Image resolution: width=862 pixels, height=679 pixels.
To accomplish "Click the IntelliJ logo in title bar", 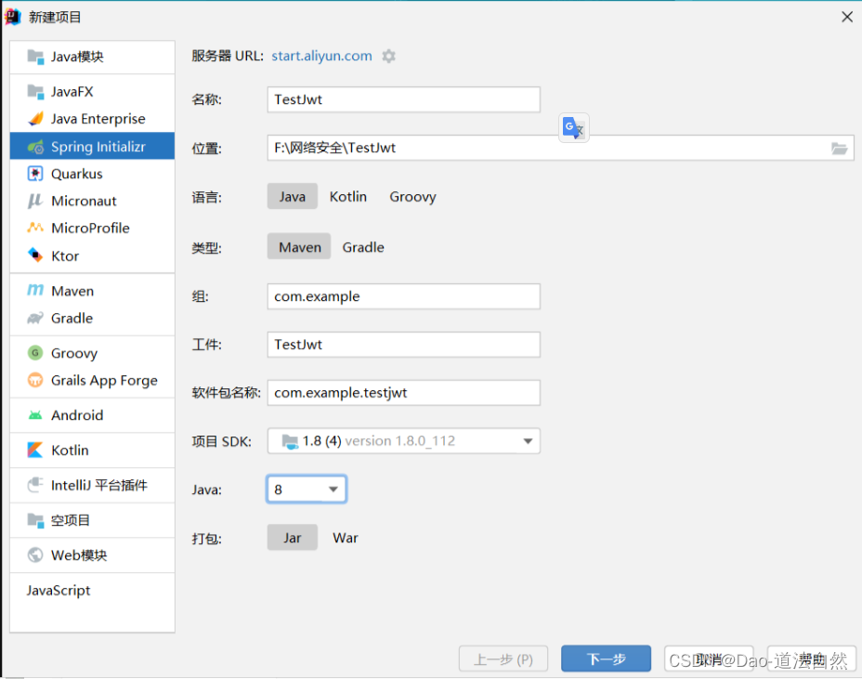I will click(x=12, y=17).
